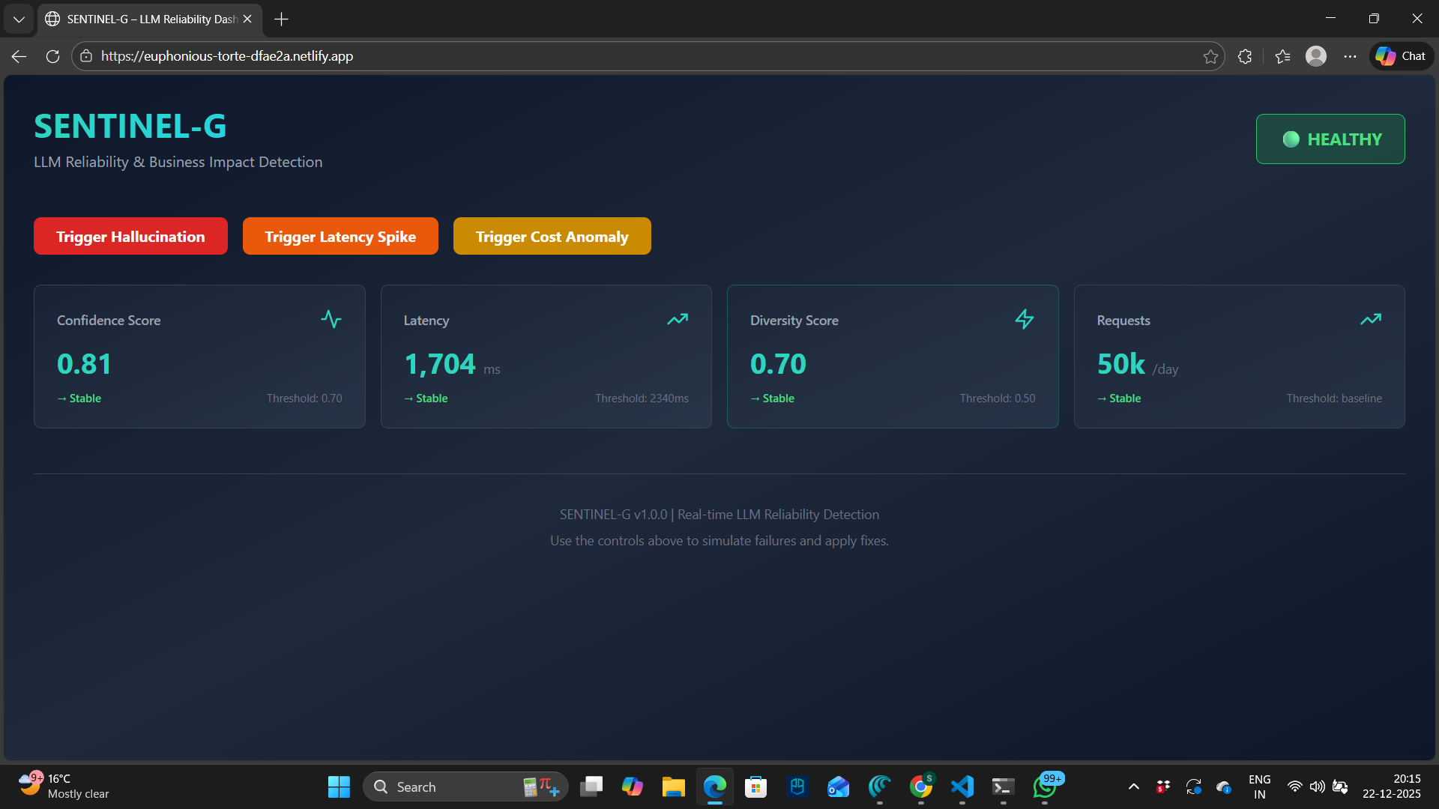Open WhatsApp from the taskbar

coord(1044,787)
